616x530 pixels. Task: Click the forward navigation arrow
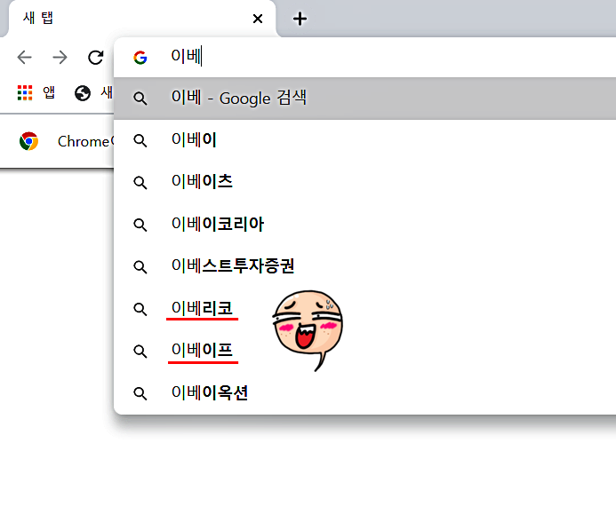(60, 58)
